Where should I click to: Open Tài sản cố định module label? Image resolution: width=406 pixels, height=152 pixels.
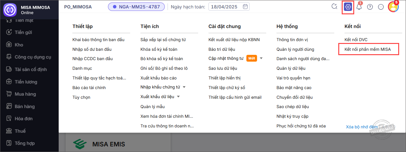point(31,69)
